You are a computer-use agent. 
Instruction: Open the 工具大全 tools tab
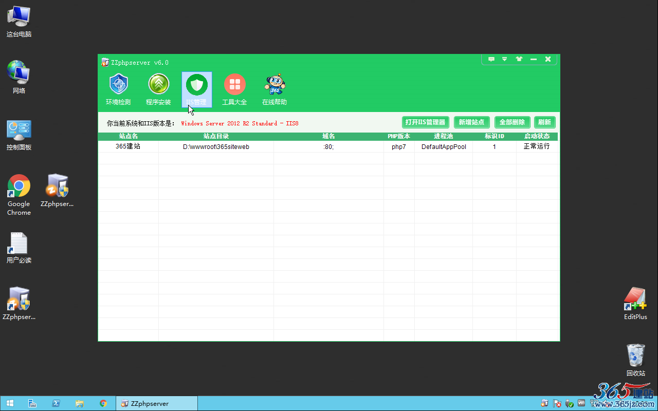(234, 89)
